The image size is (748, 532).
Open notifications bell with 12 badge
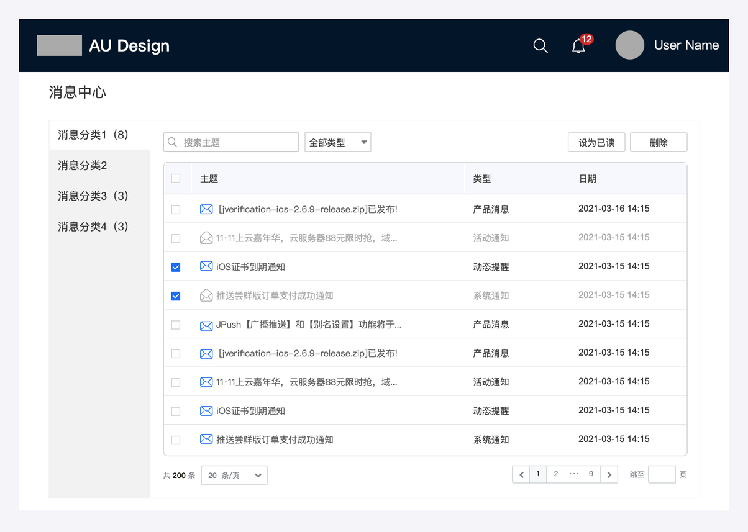click(578, 46)
